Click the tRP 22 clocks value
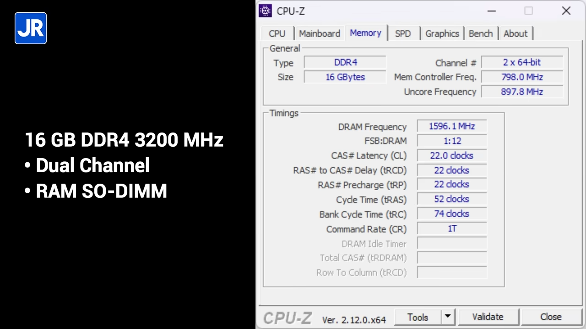The width and height of the screenshot is (586, 329). click(x=452, y=185)
